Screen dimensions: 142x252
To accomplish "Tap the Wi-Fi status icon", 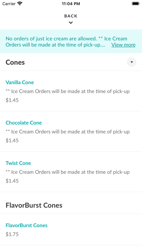I will 20,4.
